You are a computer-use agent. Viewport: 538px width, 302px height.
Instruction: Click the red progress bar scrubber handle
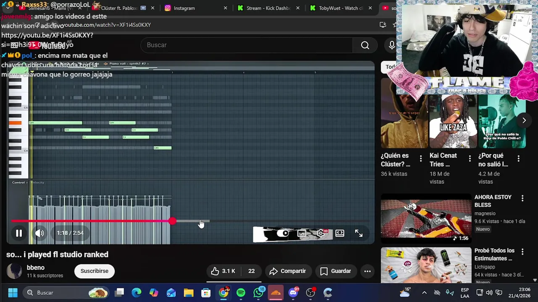[x=172, y=221]
